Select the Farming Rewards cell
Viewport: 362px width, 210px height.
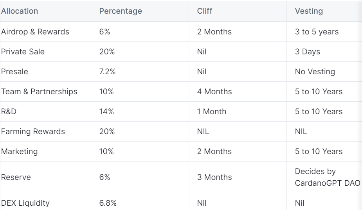click(x=33, y=131)
